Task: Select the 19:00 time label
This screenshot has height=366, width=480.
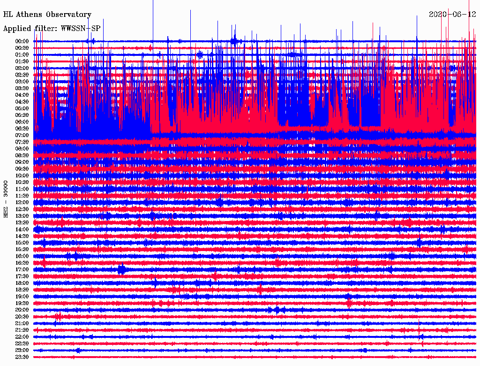Action: (22, 297)
